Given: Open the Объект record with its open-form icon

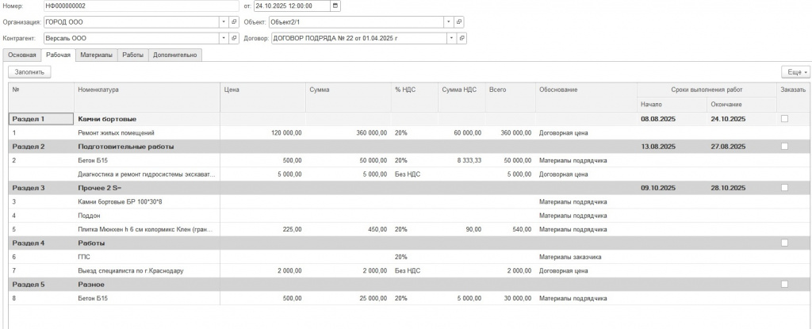Looking at the screenshot, I should coord(458,22).
